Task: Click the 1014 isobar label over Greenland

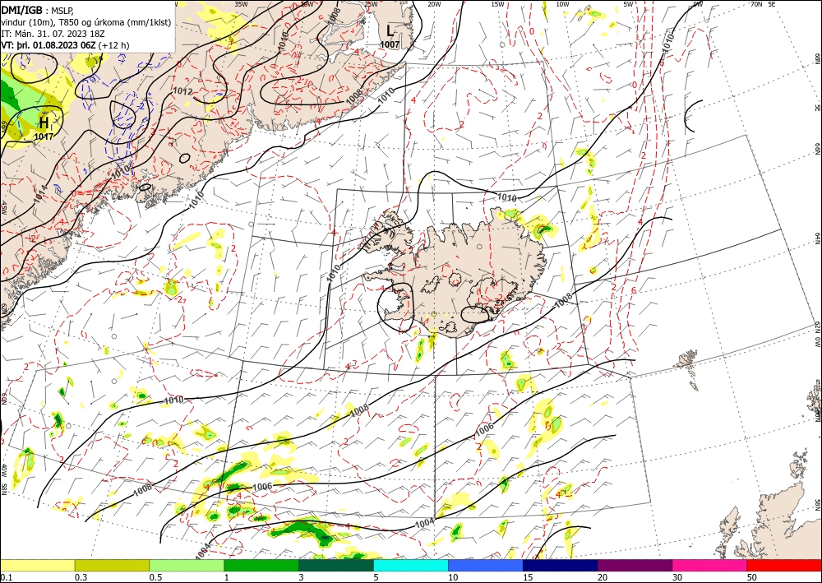Action: tap(41, 194)
